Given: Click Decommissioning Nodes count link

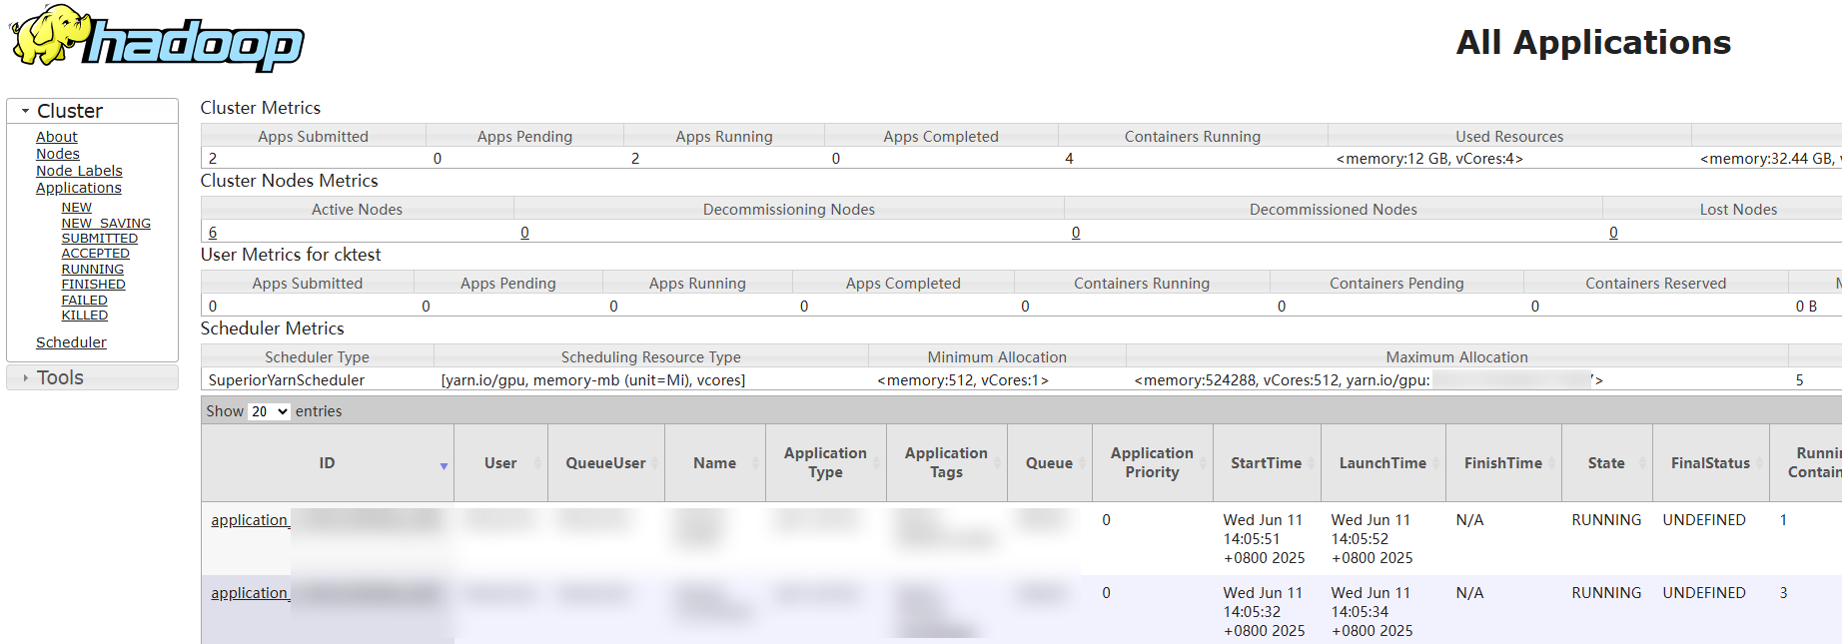Looking at the screenshot, I should [524, 233].
